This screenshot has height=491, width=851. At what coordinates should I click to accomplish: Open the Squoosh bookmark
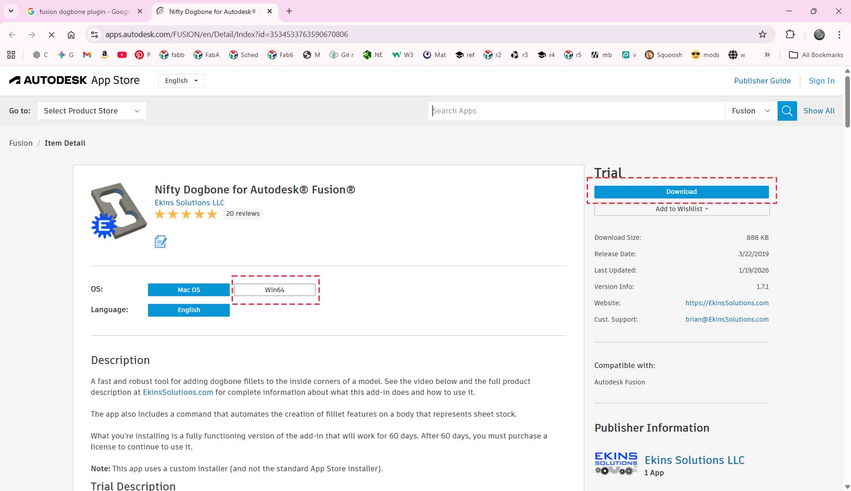click(x=663, y=55)
